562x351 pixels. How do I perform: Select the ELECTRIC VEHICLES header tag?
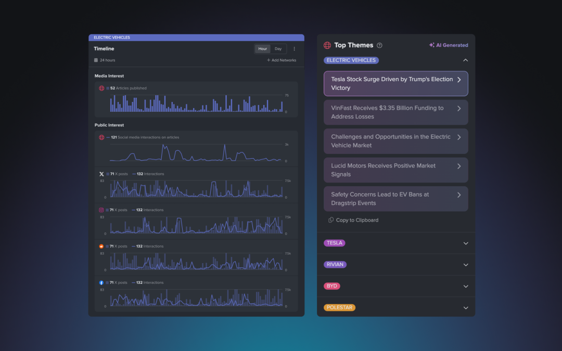(x=351, y=60)
